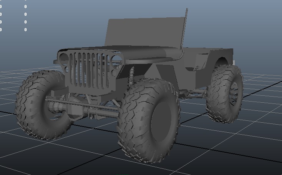Pick the coil spring shock behind the grille

coord(131,76)
